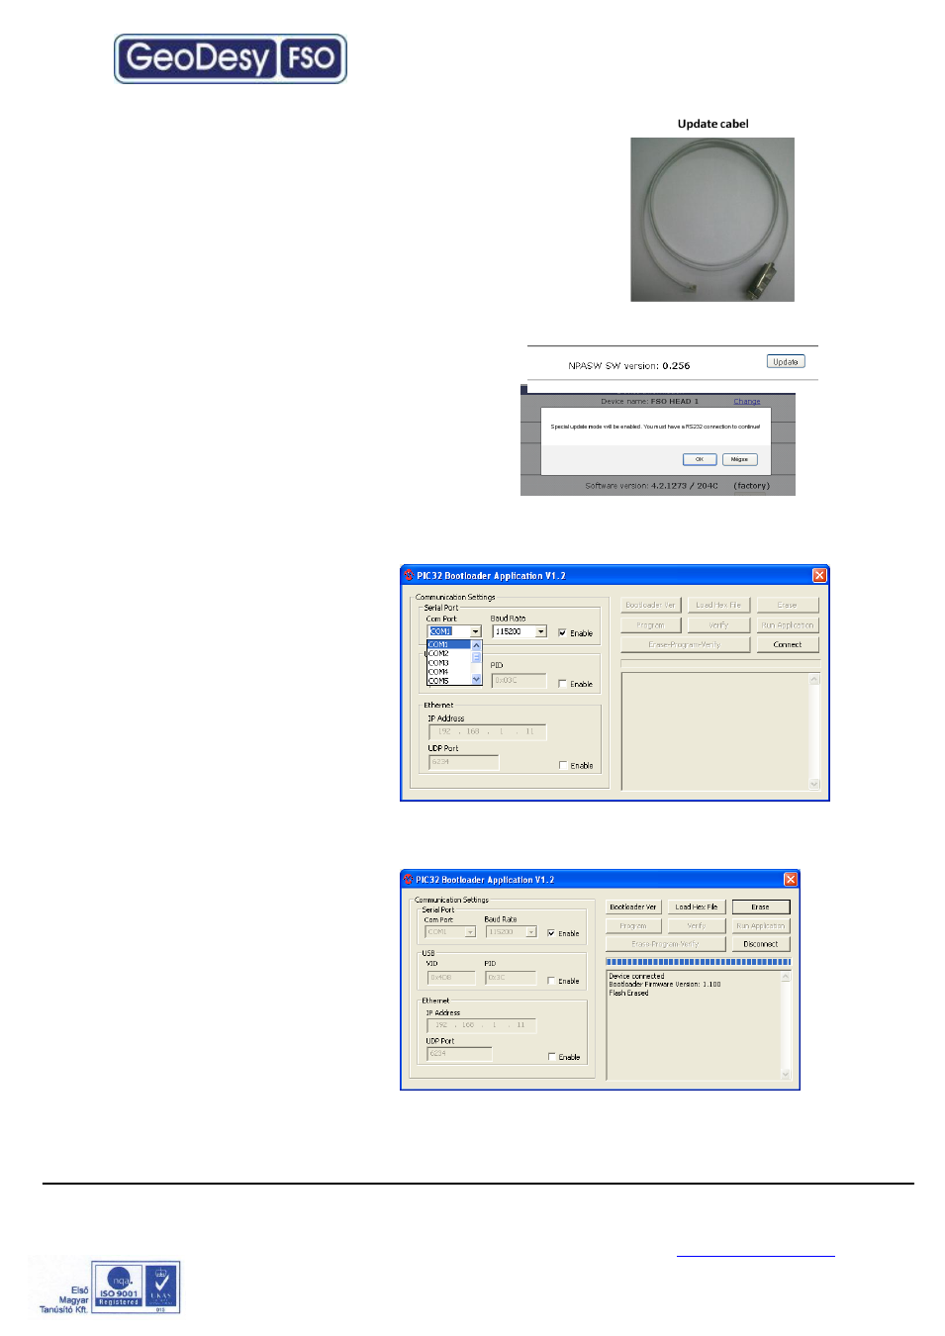Click the disabled COM1 combo in the connected window
945x1336 pixels.
[451, 932]
